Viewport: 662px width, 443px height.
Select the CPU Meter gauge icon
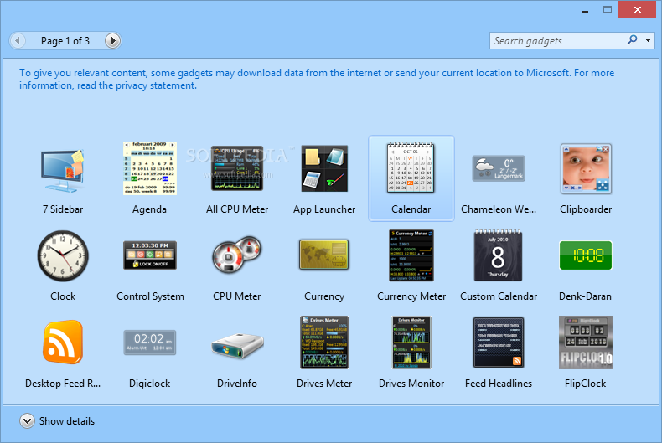(x=237, y=255)
